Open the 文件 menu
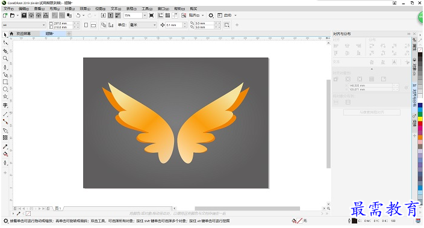 (x=8, y=8)
